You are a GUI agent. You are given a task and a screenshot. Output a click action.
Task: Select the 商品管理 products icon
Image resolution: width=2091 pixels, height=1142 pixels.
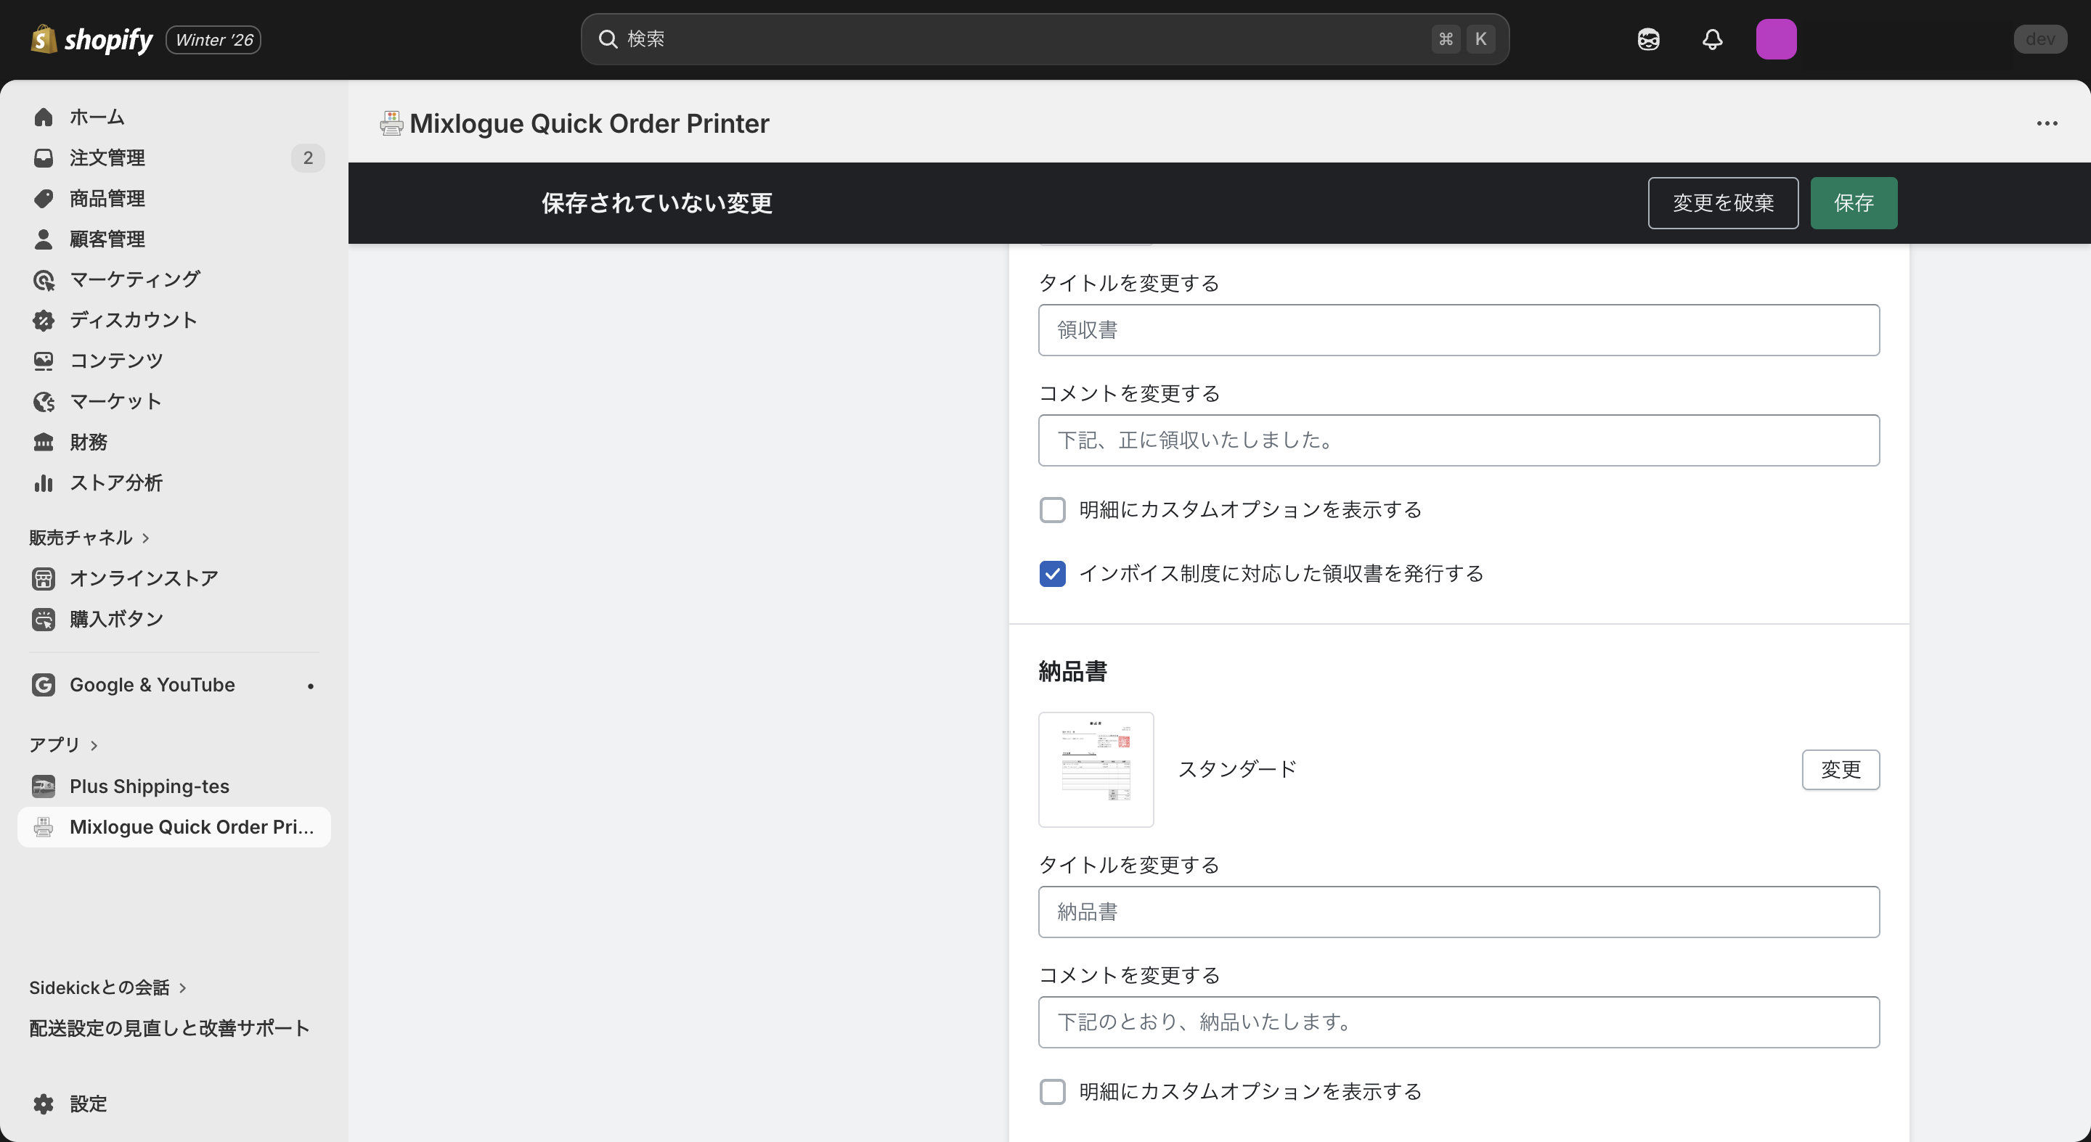[x=43, y=198]
